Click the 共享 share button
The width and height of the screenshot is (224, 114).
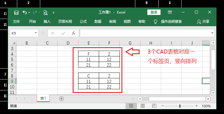coord(203,22)
